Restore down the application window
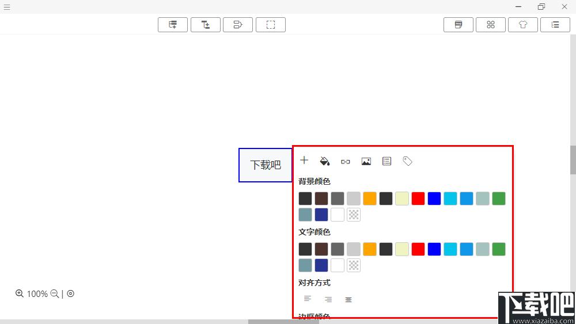The width and height of the screenshot is (576, 324). pyautogui.click(x=541, y=6)
